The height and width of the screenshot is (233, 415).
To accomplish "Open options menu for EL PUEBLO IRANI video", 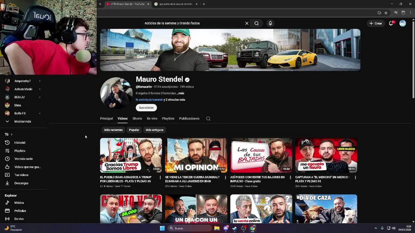I will [160, 178].
